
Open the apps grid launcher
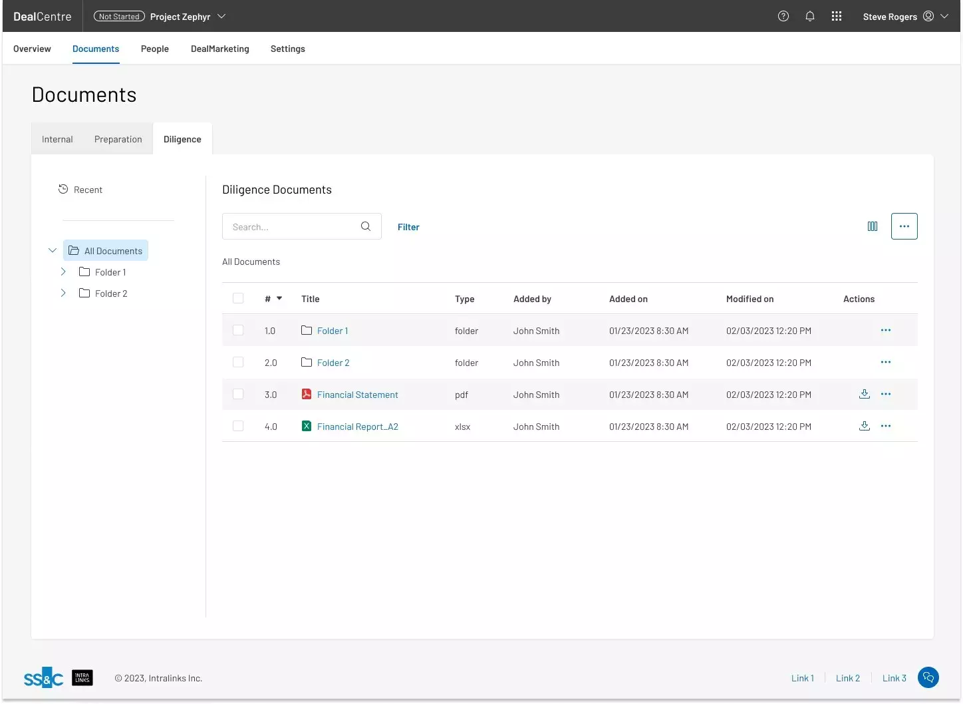click(837, 17)
